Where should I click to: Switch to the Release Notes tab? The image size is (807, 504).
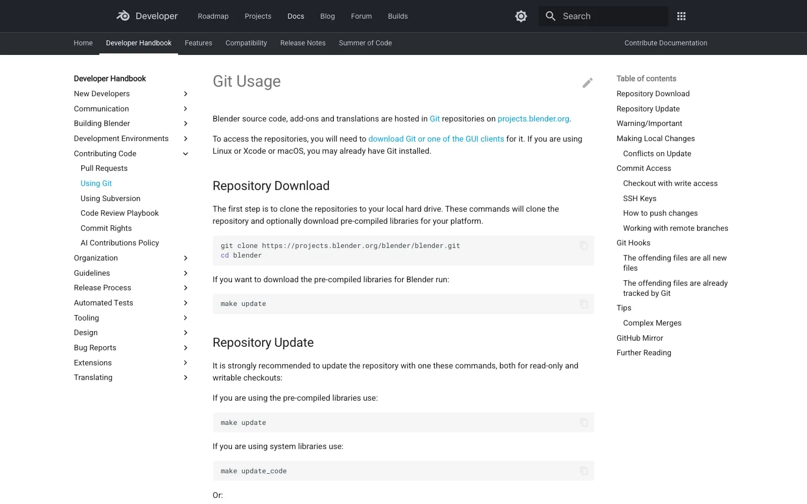pyautogui.click(x=303, y=43)
